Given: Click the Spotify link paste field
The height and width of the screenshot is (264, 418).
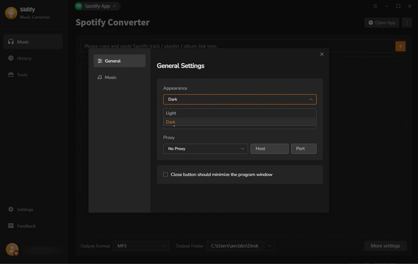Looking at the screenshot, I should [237, 46].
